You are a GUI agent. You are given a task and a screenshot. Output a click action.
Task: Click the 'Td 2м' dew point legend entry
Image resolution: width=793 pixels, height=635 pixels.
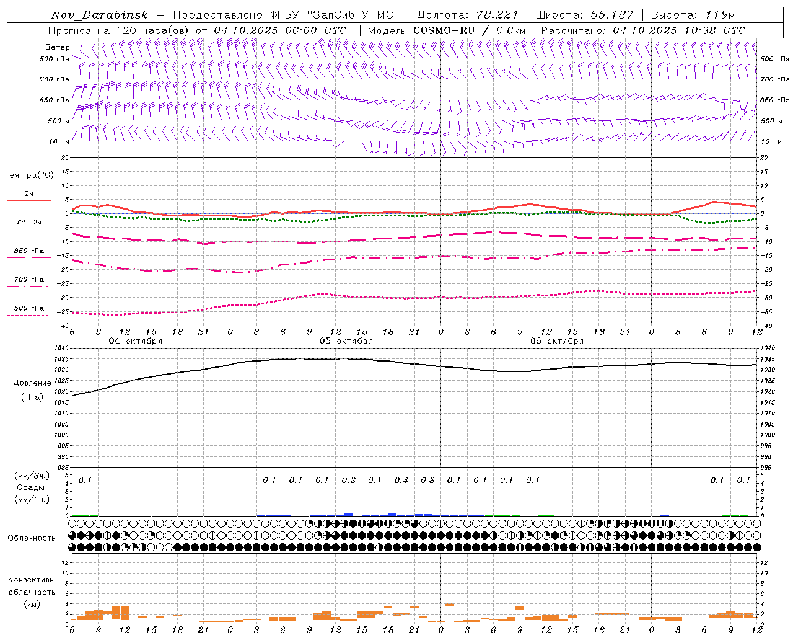[x=28, y=222]
